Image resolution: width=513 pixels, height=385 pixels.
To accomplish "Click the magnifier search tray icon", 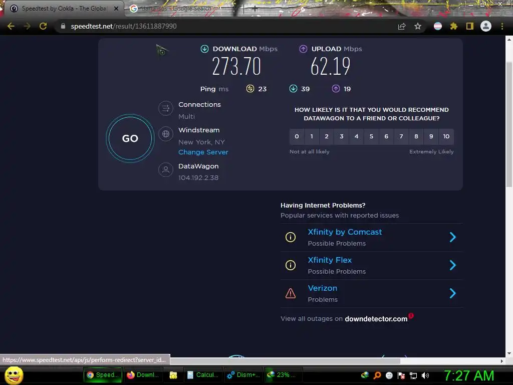I will pos(377,375).
